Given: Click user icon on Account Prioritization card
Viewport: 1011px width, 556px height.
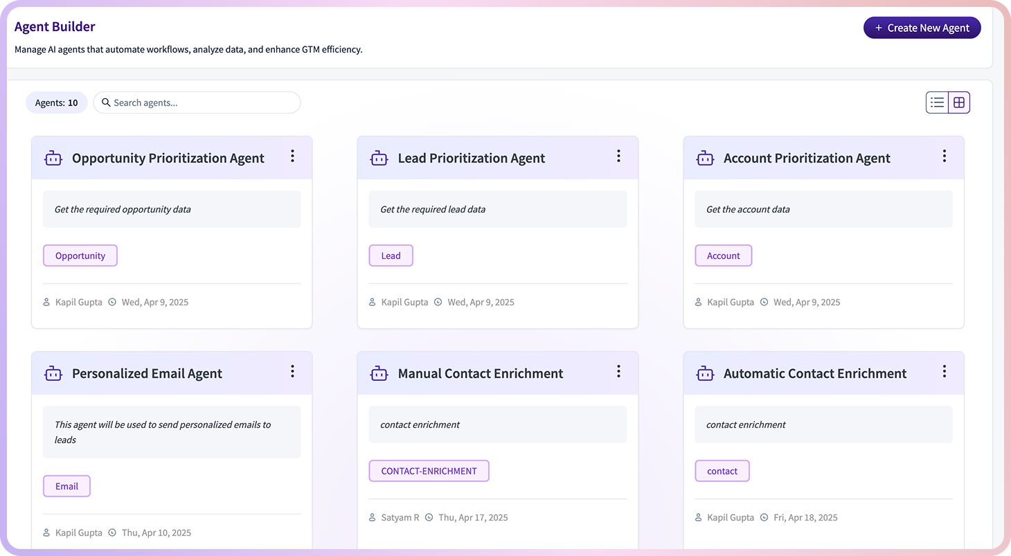Looking at the screenshot, I should (699, 302).
